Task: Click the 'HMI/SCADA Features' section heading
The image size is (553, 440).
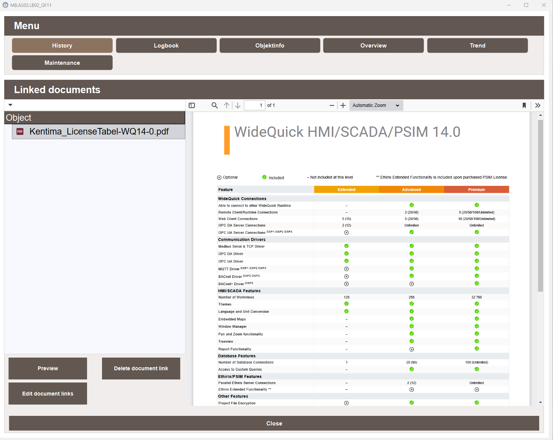Action: (x=239, y=291)
